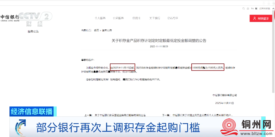Open the 打开关怀版 accessibility version link

(265, 8)
